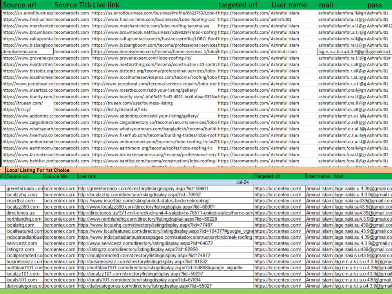Open the provenexpert.com lobo-roofing-llc live link

click(142, 58)
